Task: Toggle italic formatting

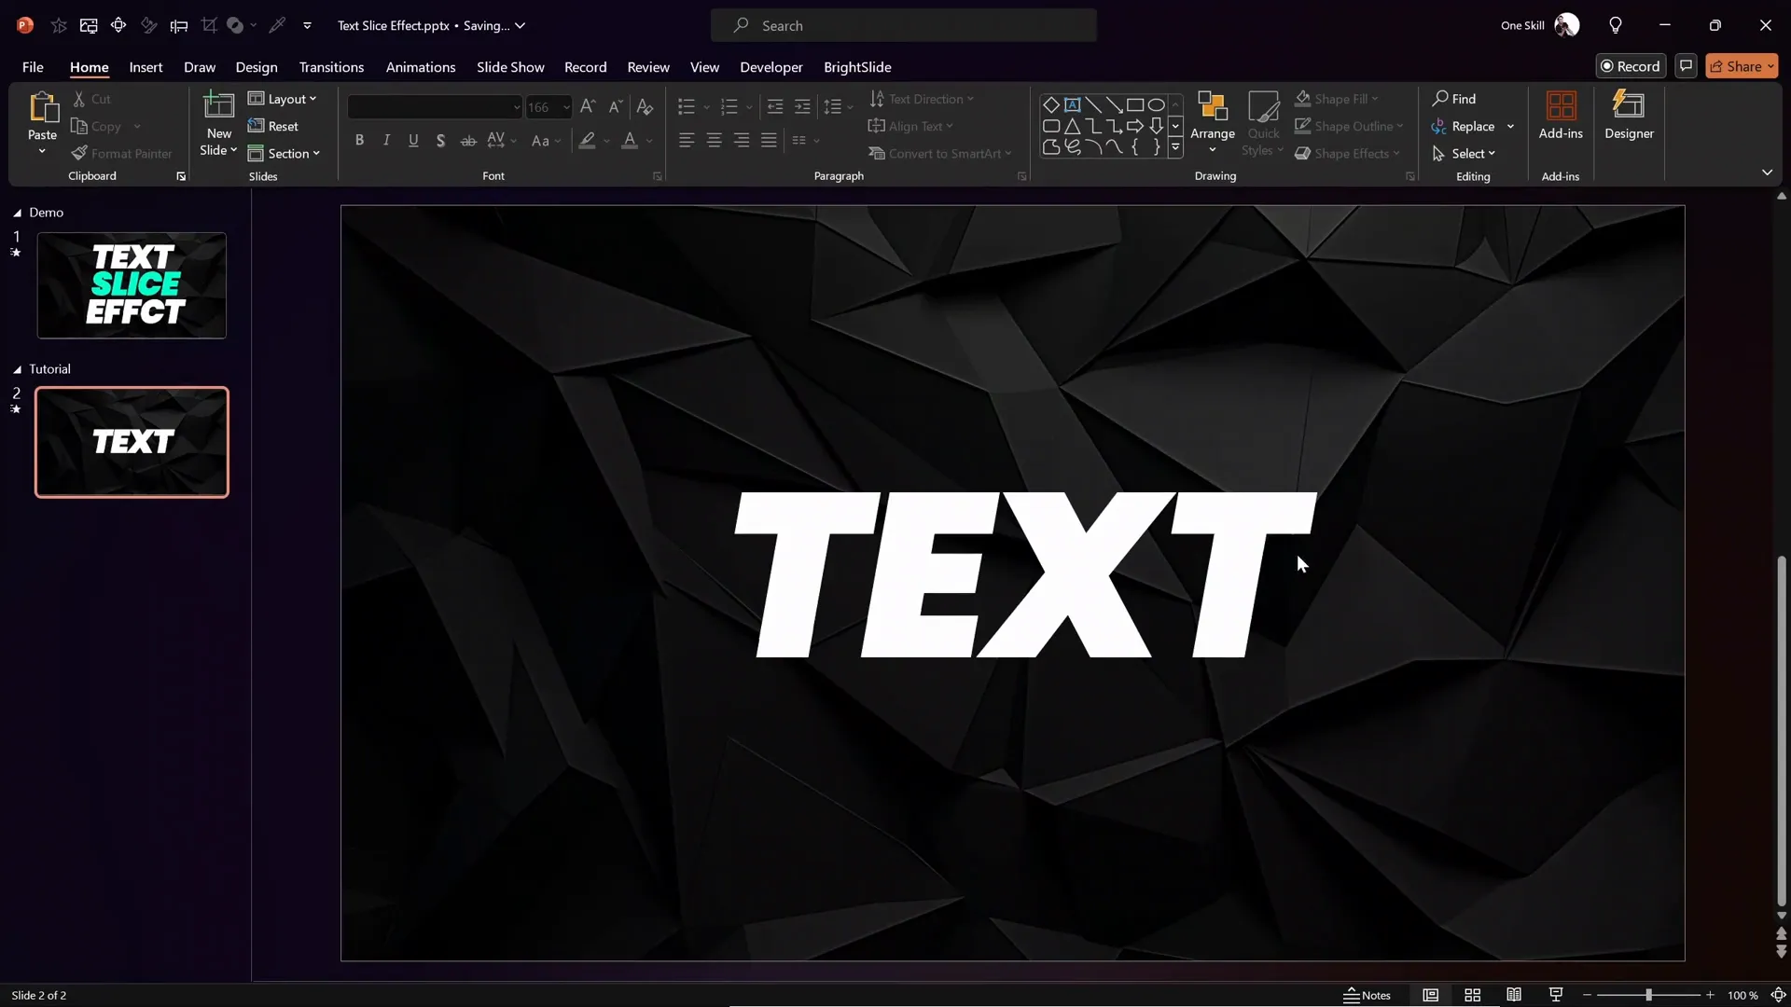Action: 386,140
